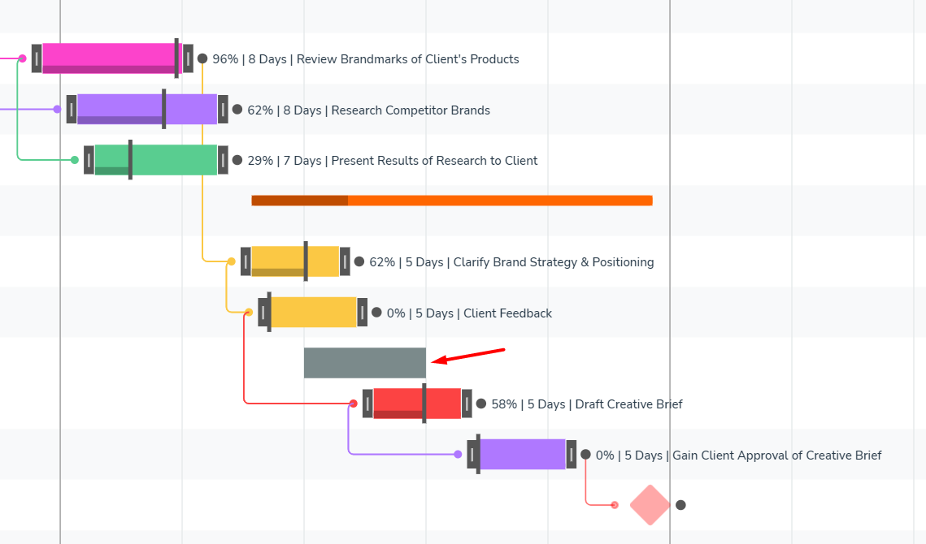Click the left handle of the green Present Results bar
The width and height of the screenshot is (926, 544).
click(x=89, y=160)
